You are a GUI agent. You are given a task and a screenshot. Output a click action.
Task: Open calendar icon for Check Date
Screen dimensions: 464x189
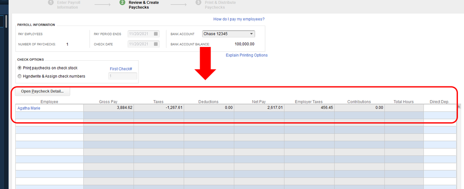coord(156,44)
